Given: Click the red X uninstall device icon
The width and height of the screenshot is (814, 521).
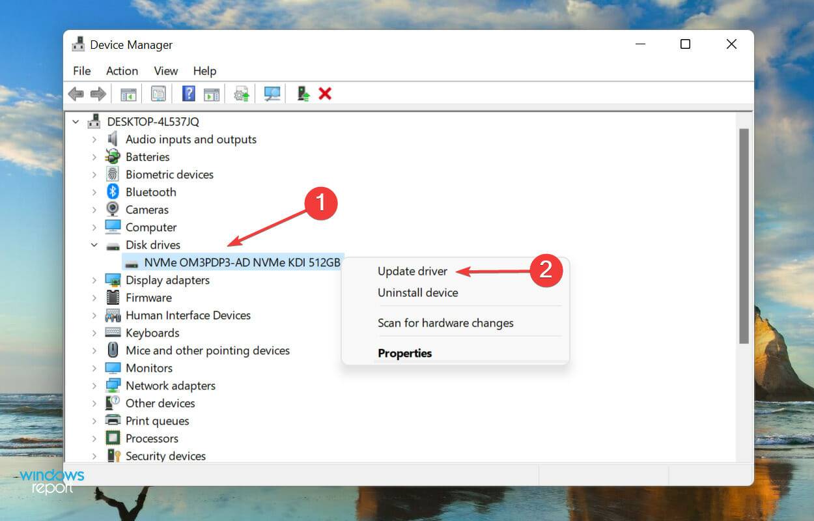Looking at the screenshot, I should (x=325, y=94).
